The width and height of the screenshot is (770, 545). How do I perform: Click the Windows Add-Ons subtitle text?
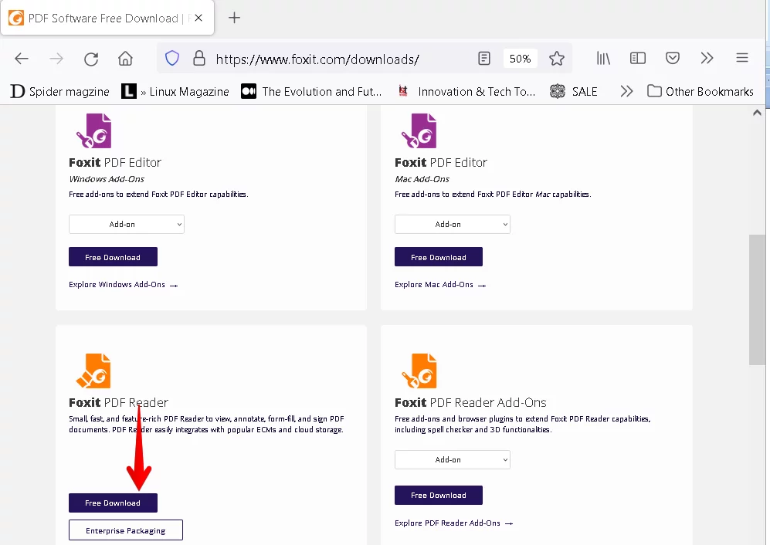107,179
